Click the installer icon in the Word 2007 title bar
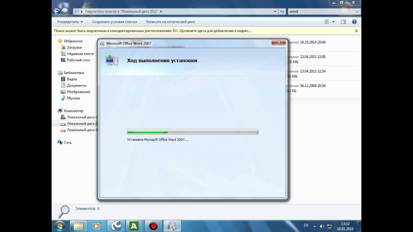This screenshot has height=232, width=413. pyautogui.click(x=102, y=43)
